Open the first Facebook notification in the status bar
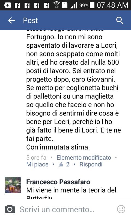The image size is (131, 219). click(x=17, y=5)
